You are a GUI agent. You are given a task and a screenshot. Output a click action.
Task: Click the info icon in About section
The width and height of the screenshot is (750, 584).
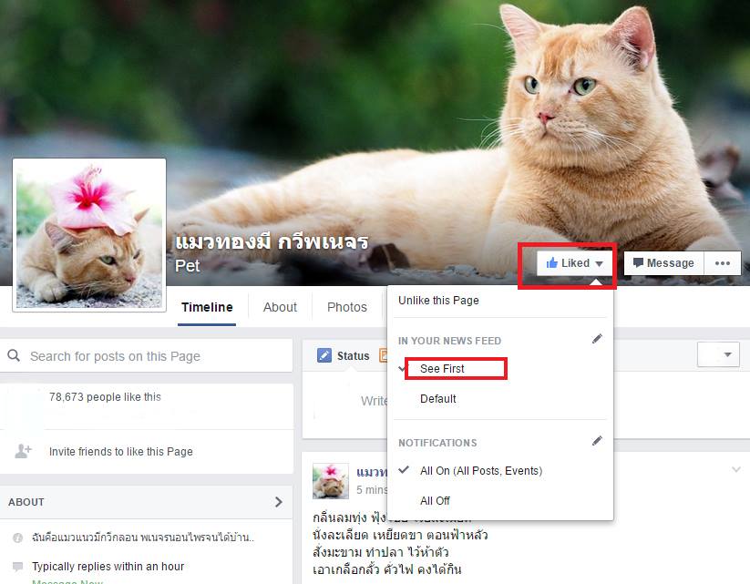tap(17, 538)
